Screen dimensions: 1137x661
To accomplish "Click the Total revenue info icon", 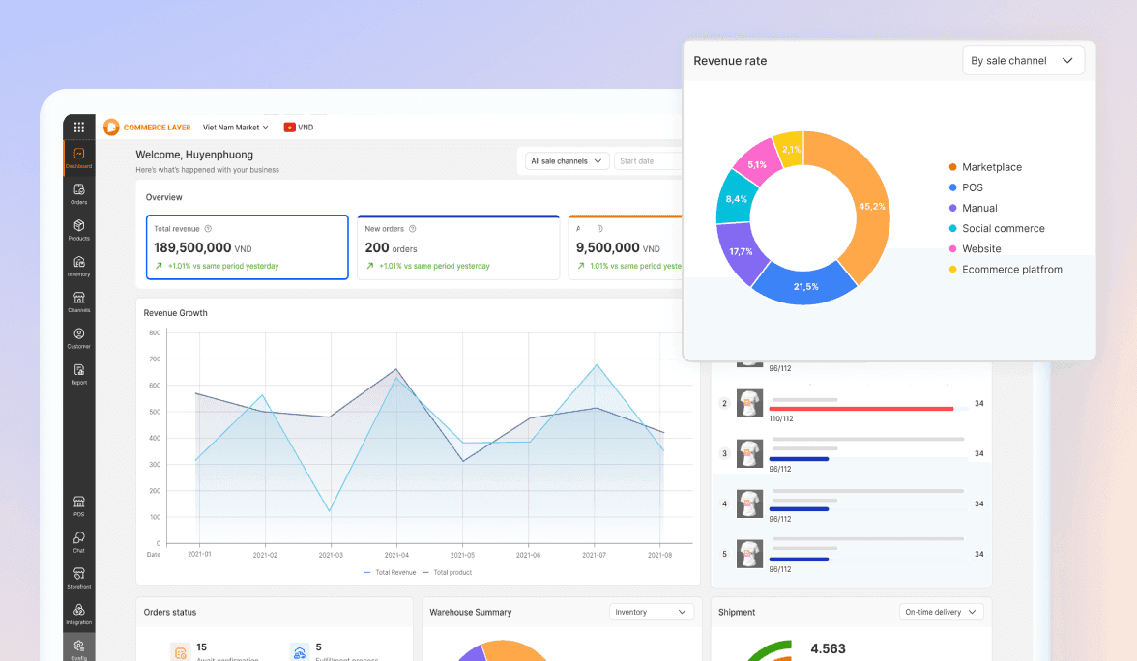I will tap(208, 229).
